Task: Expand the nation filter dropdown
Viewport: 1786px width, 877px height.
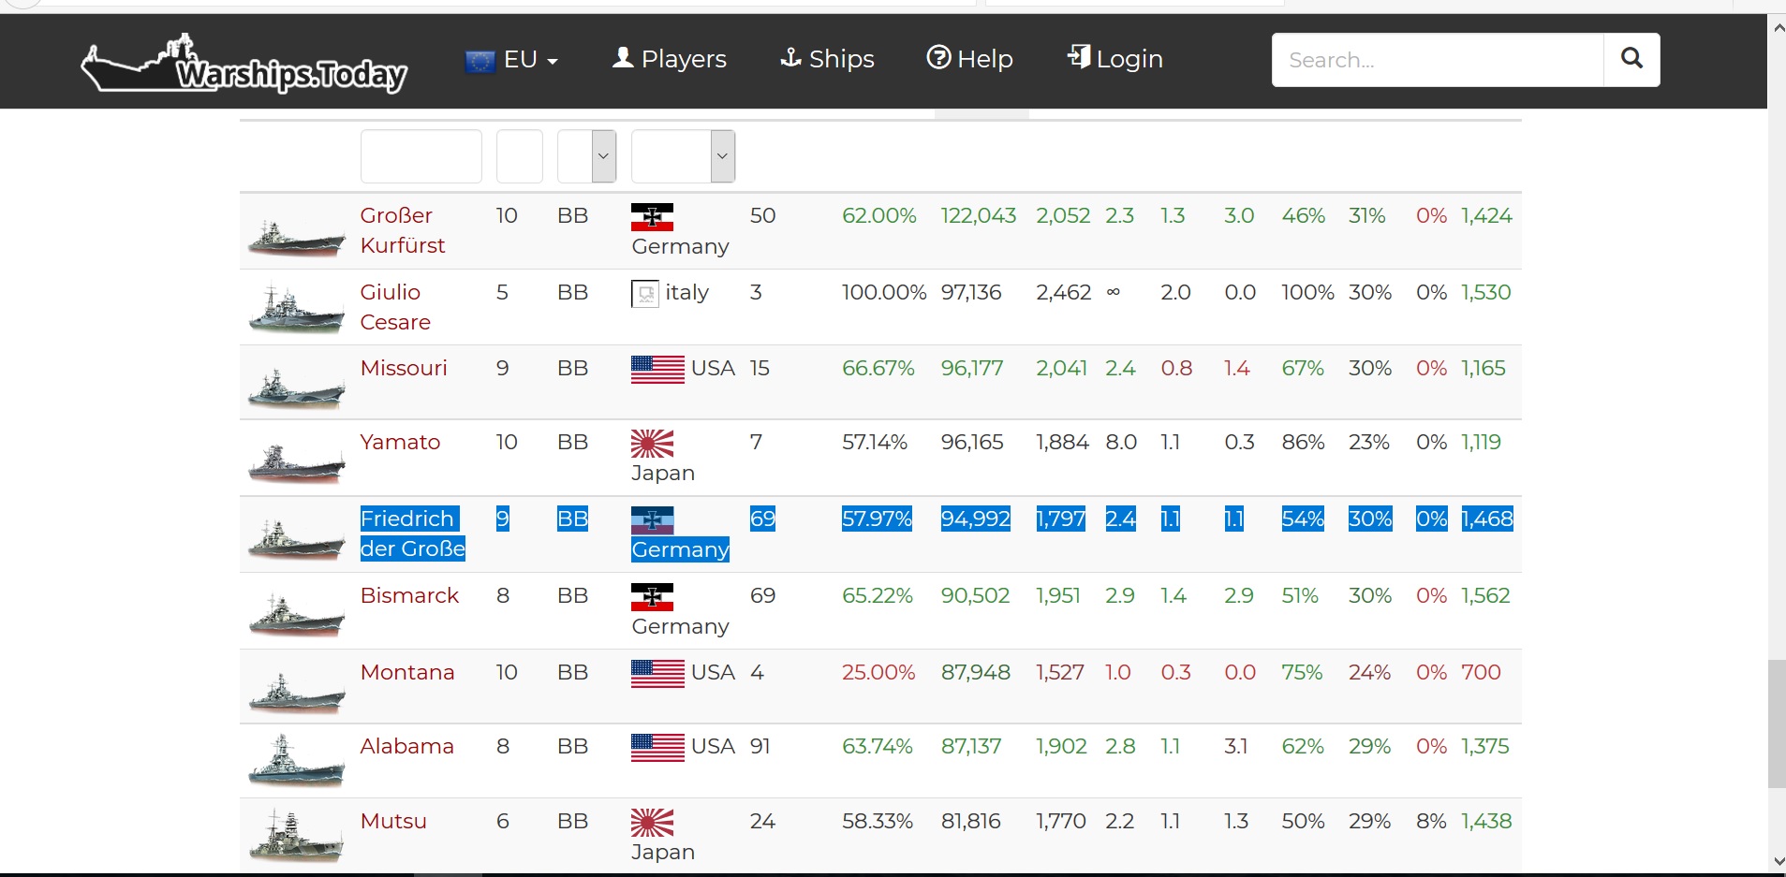Action: click(x=684, y=156)
